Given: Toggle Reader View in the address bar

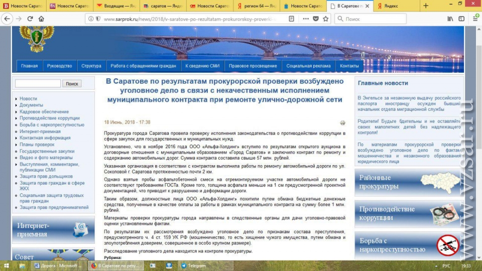Looking at the screenshot, I should tap(292, 19).
